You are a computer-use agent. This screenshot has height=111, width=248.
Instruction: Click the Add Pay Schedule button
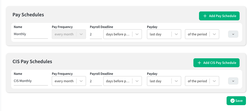[219, 16]
